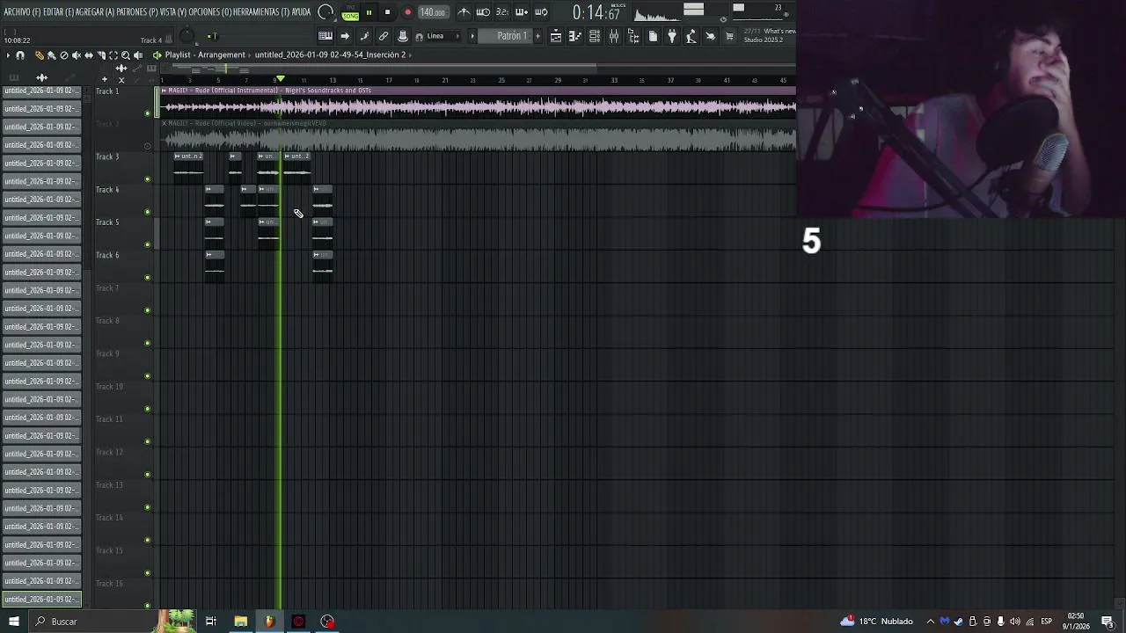Open the Playlist - Arrangement breadcrumb dropdown

pos(205,55)
